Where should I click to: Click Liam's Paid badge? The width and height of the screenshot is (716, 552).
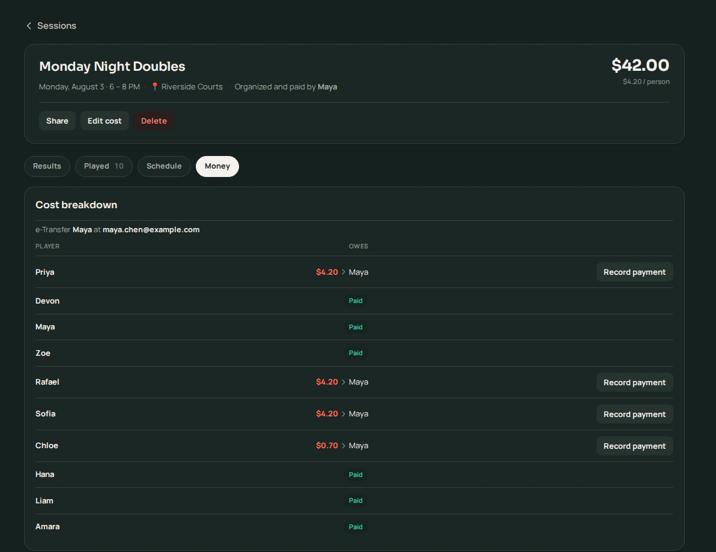[356, 500]
